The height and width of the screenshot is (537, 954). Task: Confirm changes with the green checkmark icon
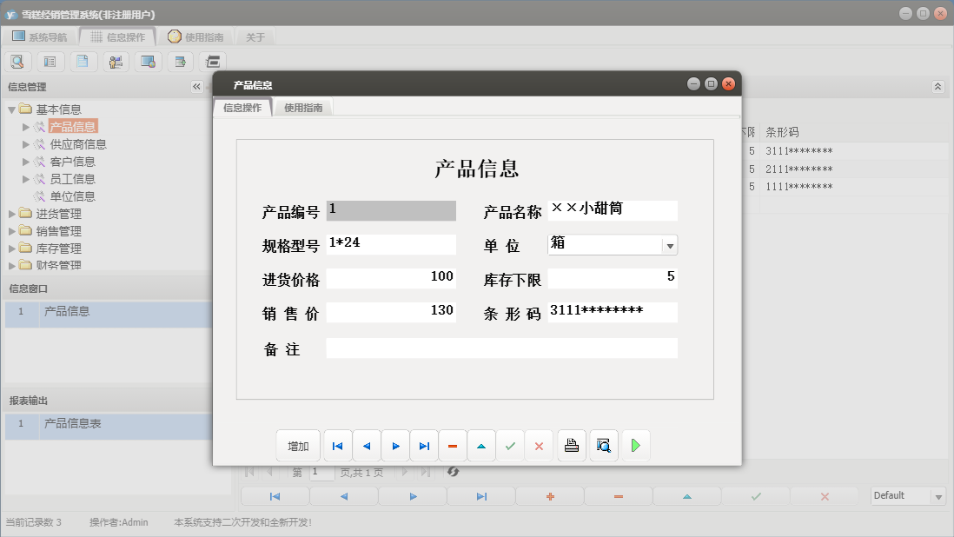click(511, 445)
